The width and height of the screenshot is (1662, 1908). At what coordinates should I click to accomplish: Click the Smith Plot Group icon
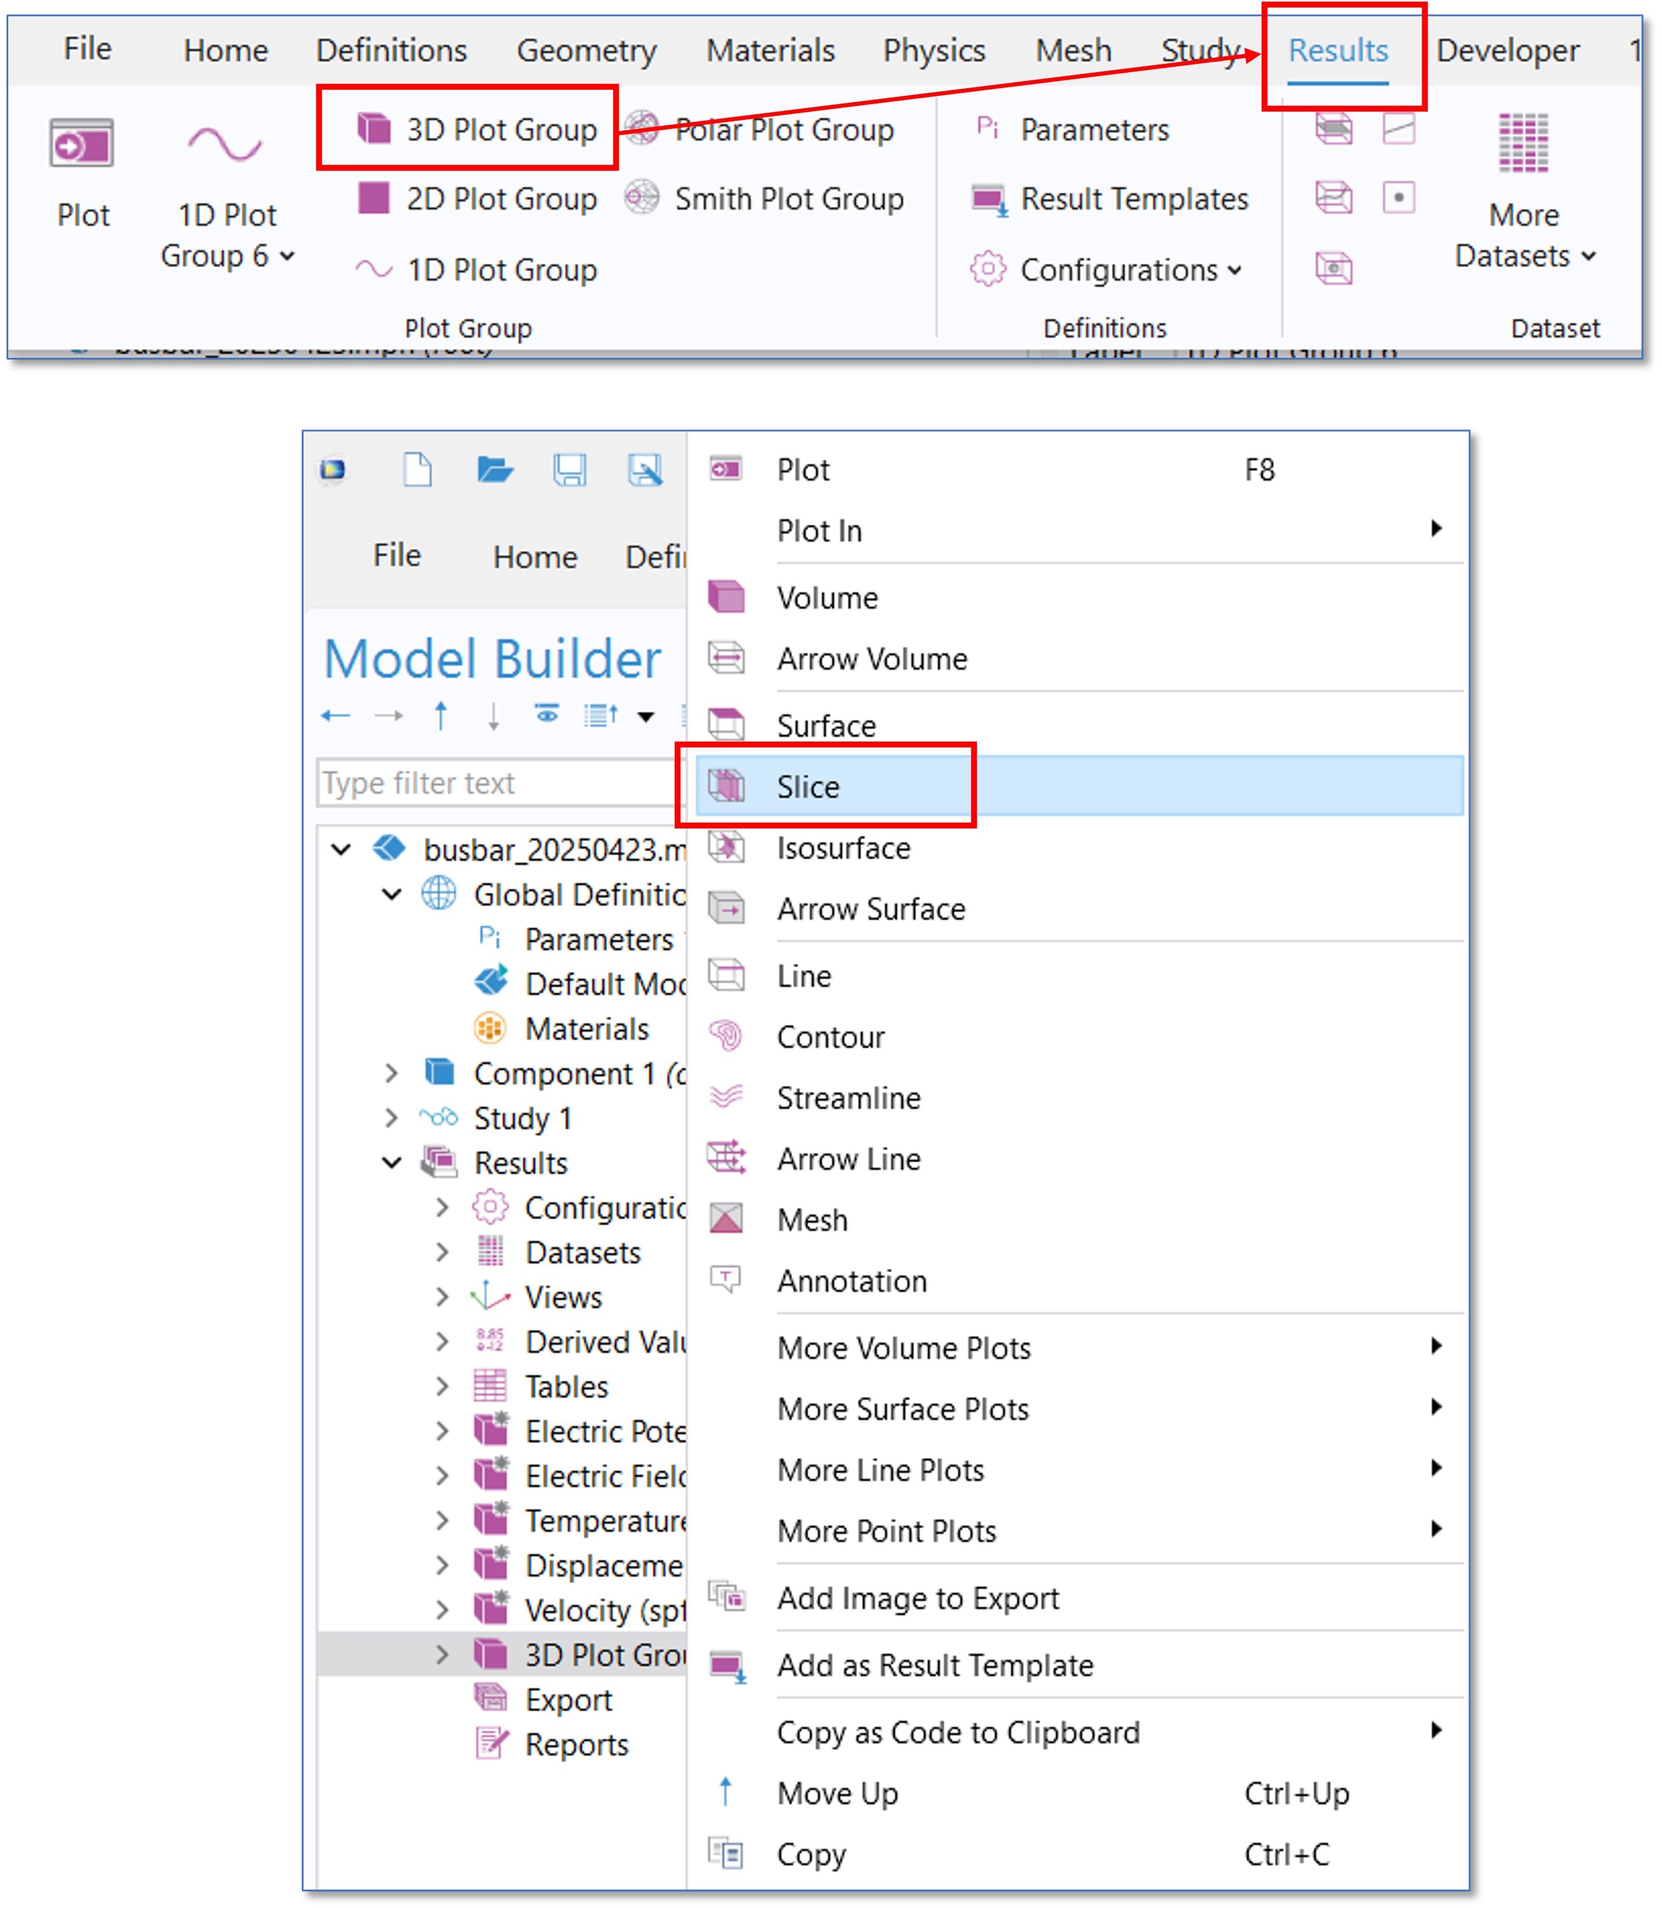641,198
